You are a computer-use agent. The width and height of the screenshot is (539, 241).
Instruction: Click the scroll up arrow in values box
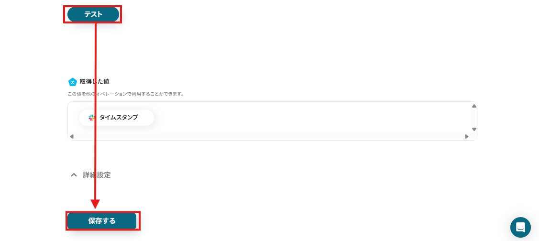pyautogui.click(x=474, y=106)
